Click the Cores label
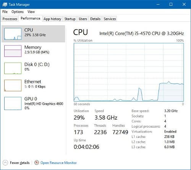This screenshot has width=191, height=170. click(x=136, y=121)
